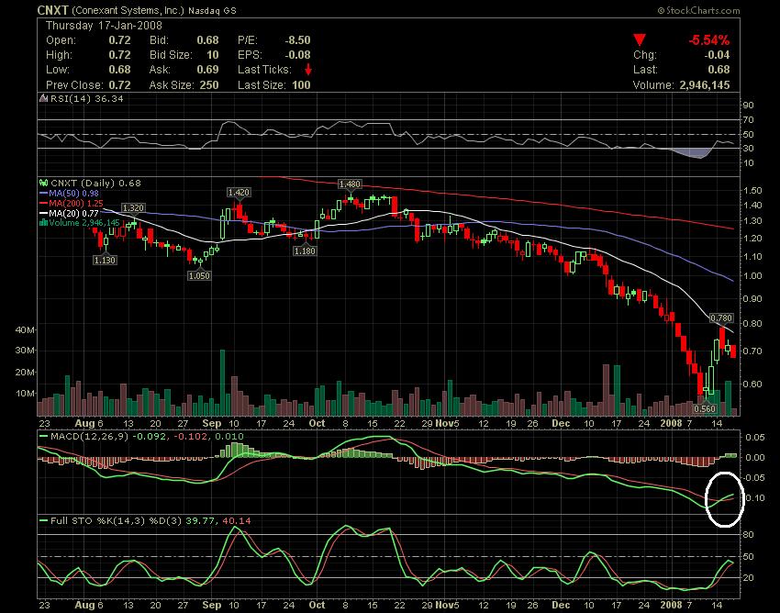Image resolution: width=780 pixels, height=613 pixels.
Task: Click the 10M volume axis label
Action: (26, 393)
